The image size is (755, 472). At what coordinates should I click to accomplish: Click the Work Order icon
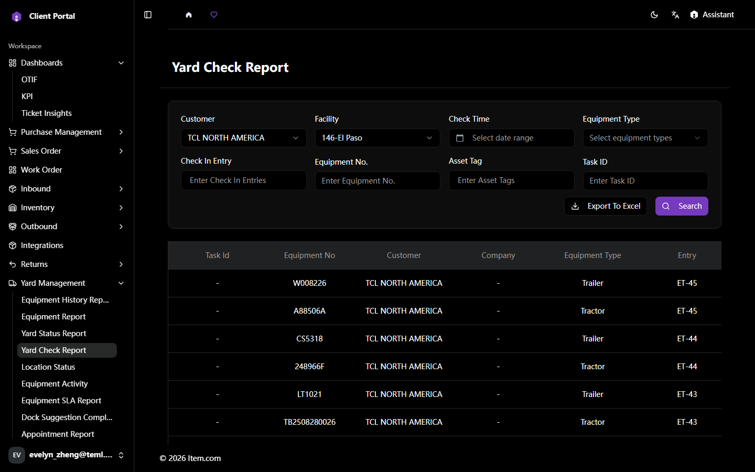(x=13, y=170)
